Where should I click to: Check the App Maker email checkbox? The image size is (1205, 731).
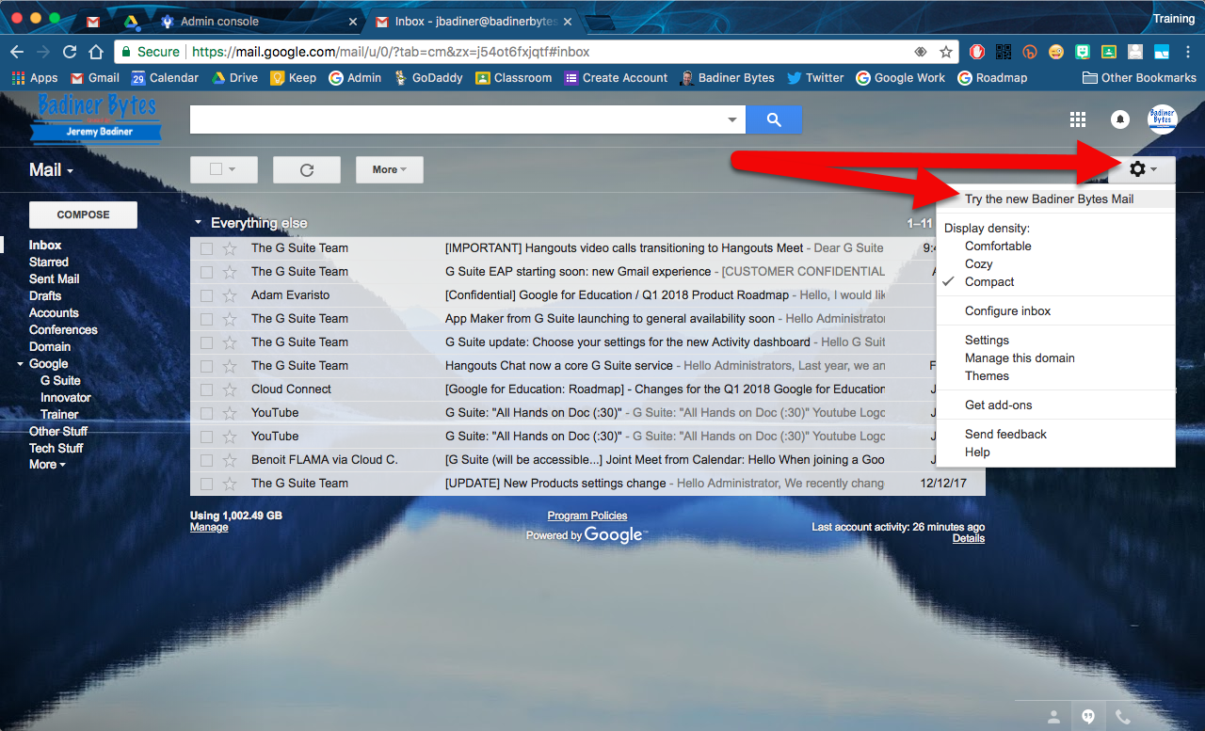206,319
